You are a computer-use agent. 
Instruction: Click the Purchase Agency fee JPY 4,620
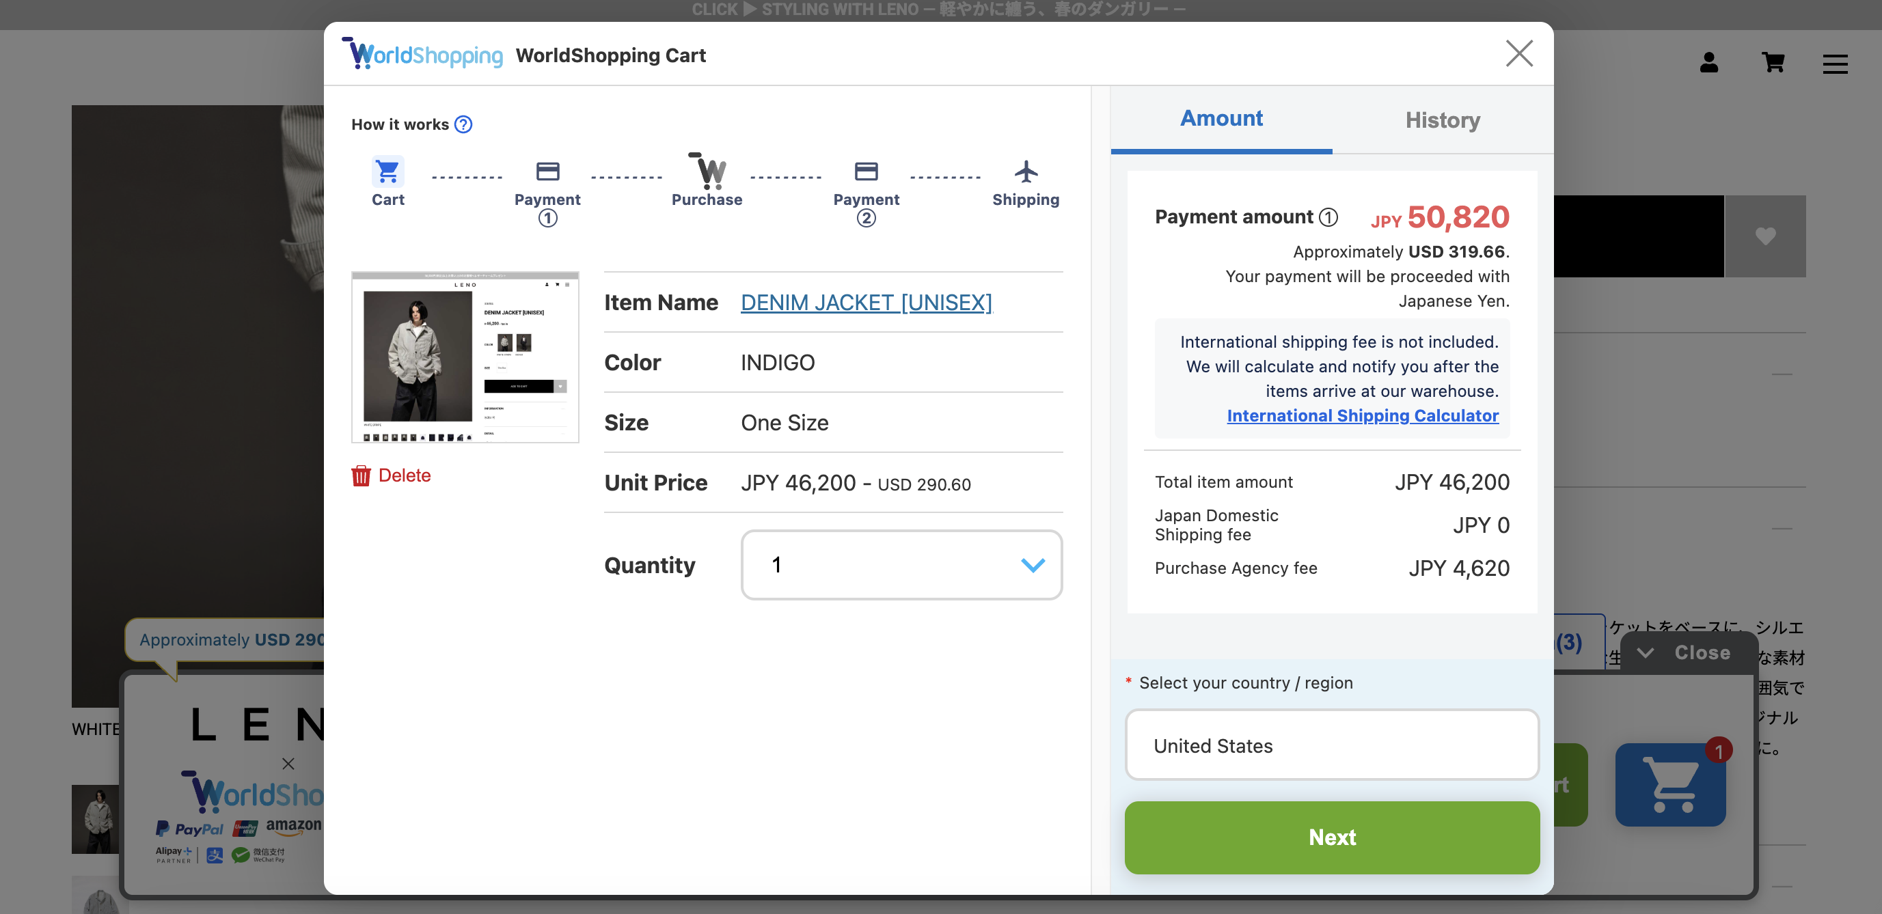(x=1459, y=568)
